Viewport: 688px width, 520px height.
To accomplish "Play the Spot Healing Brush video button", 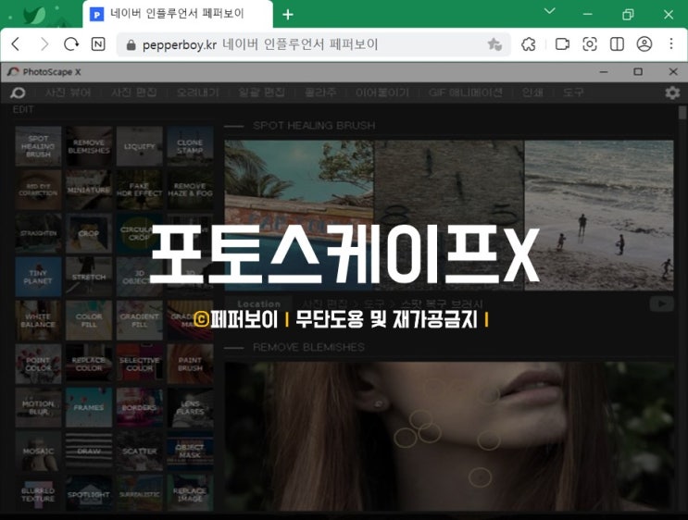I will (662, 303).
